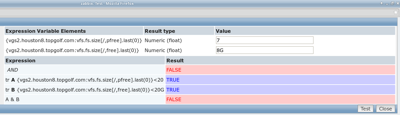Click expression A with pfree <20

tap(85, 80)
